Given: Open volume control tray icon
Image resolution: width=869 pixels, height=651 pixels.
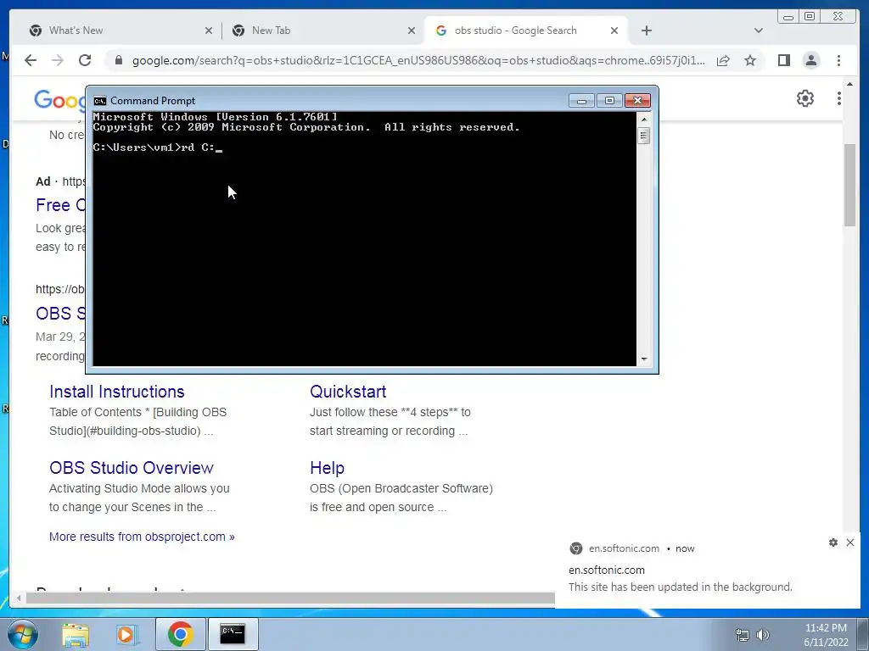Looking at the screenshot, I should 764,635.
